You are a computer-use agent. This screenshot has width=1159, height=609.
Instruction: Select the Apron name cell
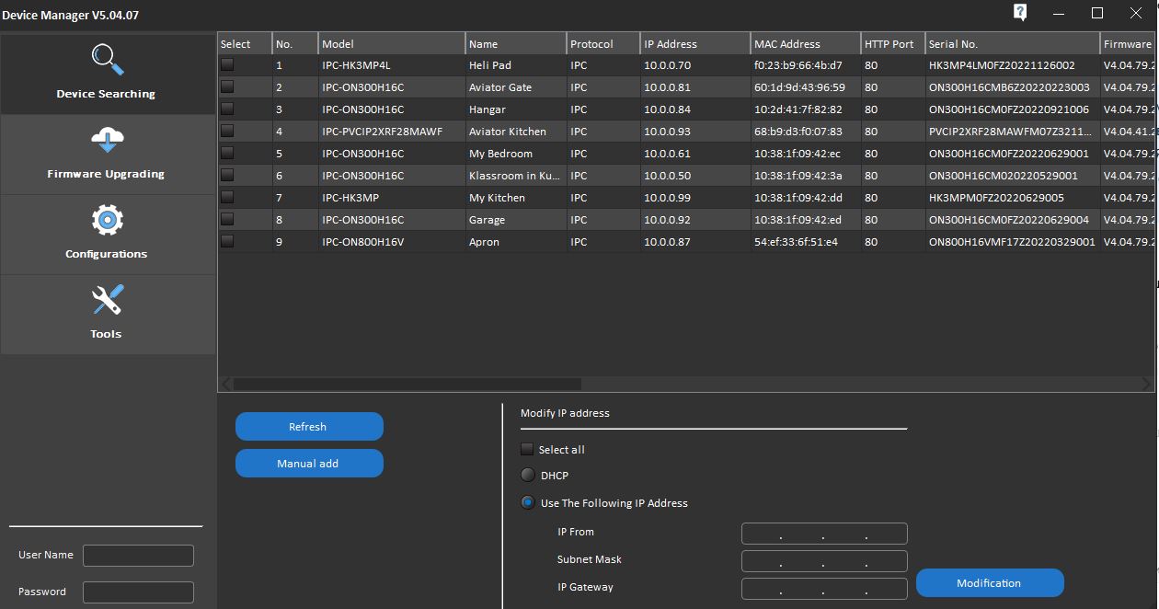point(516,242)
